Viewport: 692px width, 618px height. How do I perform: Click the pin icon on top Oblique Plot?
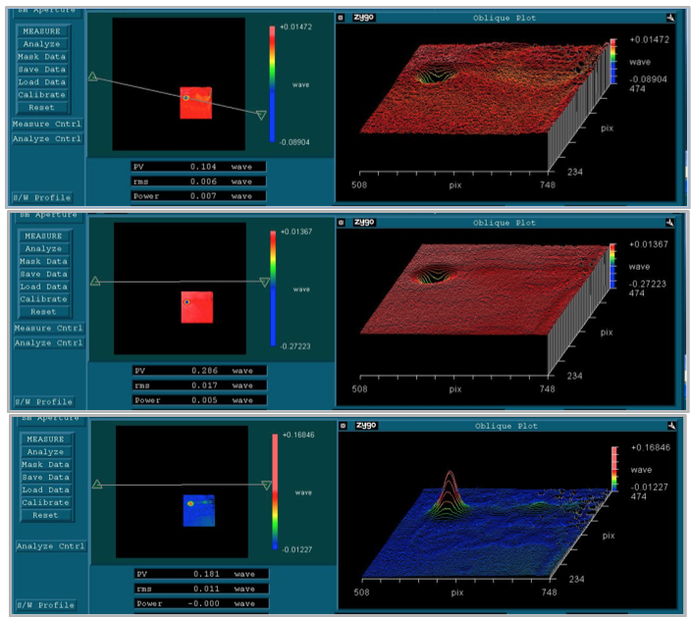coord(670,17)
